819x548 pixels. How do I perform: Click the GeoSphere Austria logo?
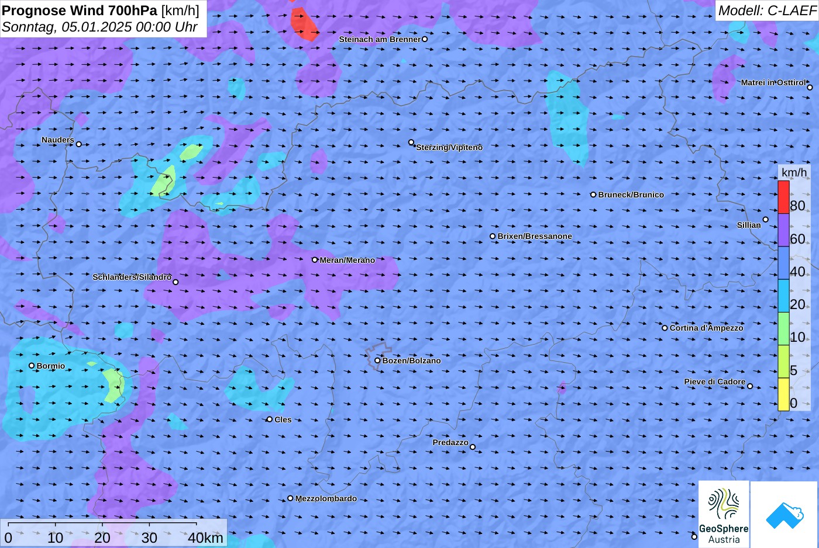coord(724,514)
